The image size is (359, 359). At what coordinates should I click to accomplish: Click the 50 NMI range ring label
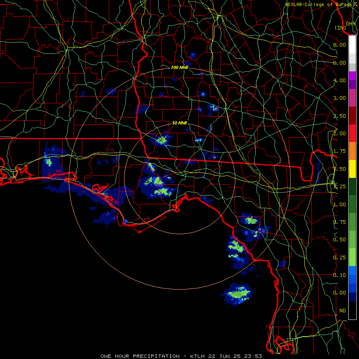click(x=179, y=123)
